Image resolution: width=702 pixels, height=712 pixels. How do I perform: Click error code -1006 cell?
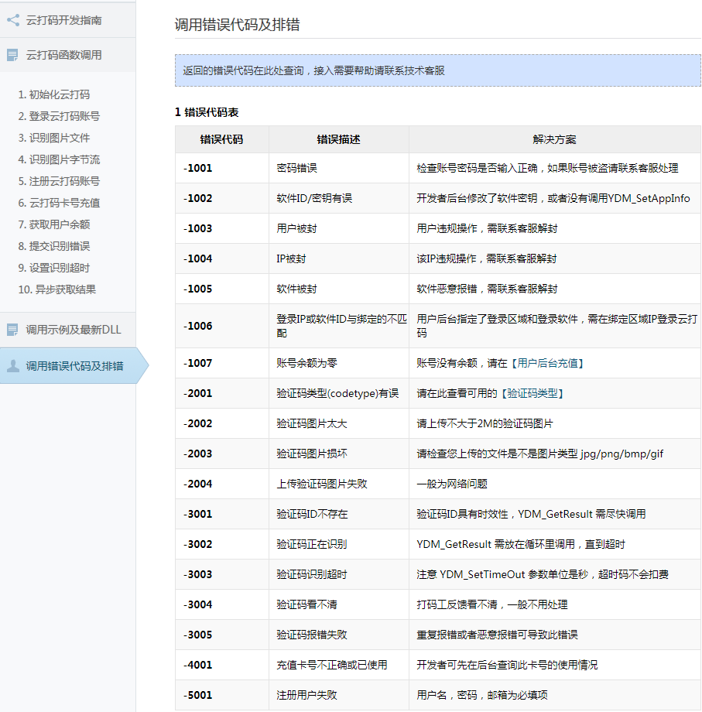click(222, 326)
